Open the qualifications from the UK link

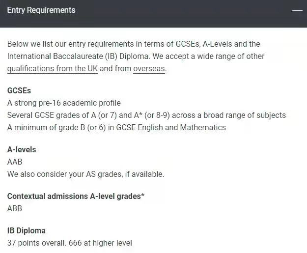(53, 69)
